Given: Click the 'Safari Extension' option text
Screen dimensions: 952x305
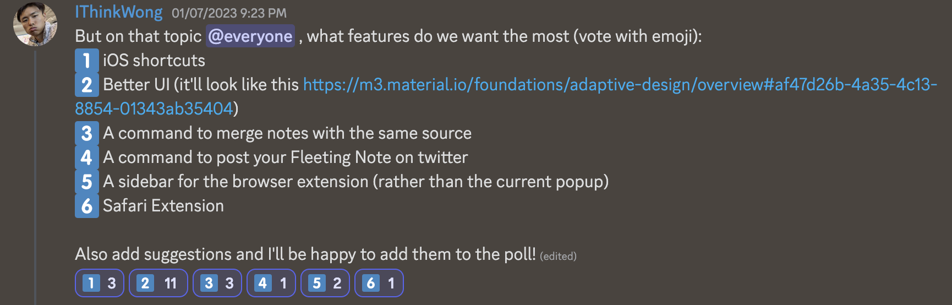Looking at the screenshot, I should point(163,206).
